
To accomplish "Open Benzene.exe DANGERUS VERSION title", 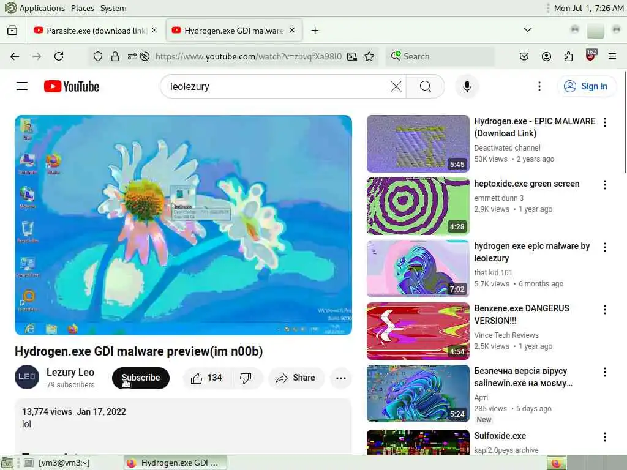I will click(522, 314).
